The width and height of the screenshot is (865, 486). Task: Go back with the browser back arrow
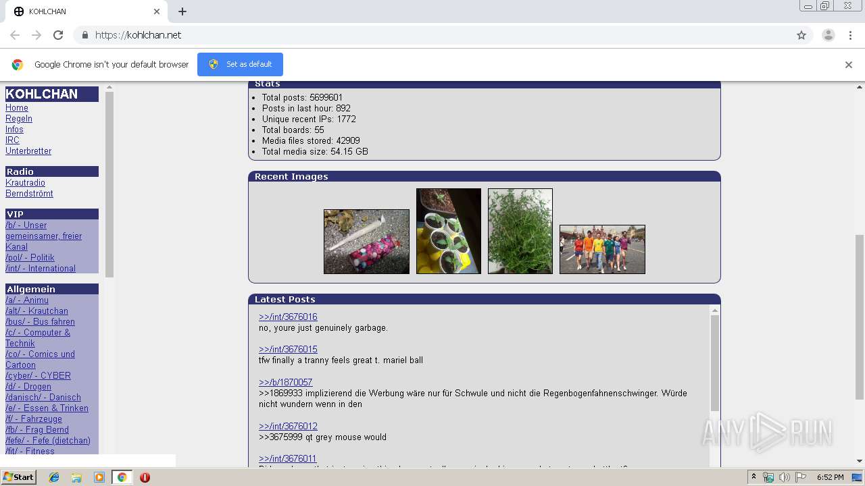pyautogui.click(x=15, y=35)
